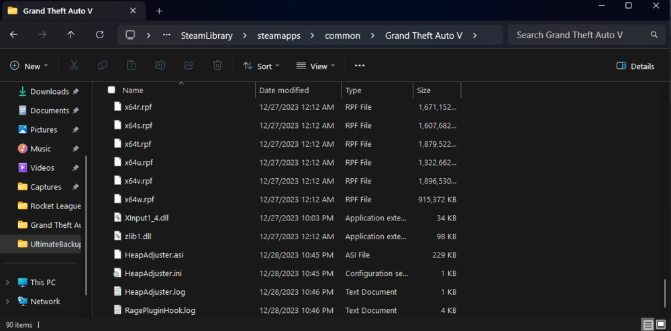The image size is (671, 331).
Task: Click the New button in toolbar
Action: (x=30, y=66)
